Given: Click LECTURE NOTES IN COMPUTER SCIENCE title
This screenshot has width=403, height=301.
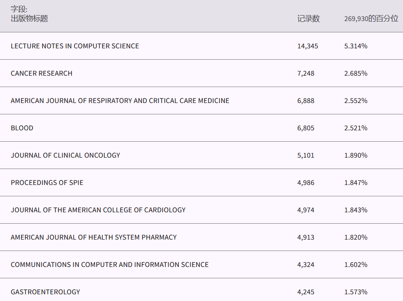Looking at the screenshot, I should (75, 46).
